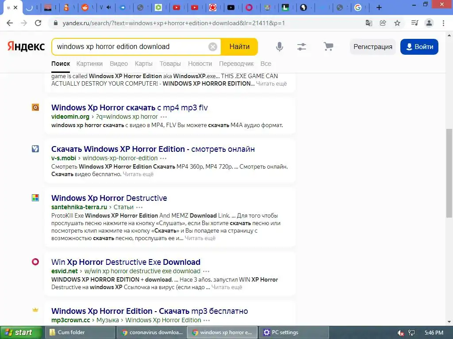The width and height of the screenshot is (453, 339).
Task: Switch to the Google tab
Action: [357, 8]
